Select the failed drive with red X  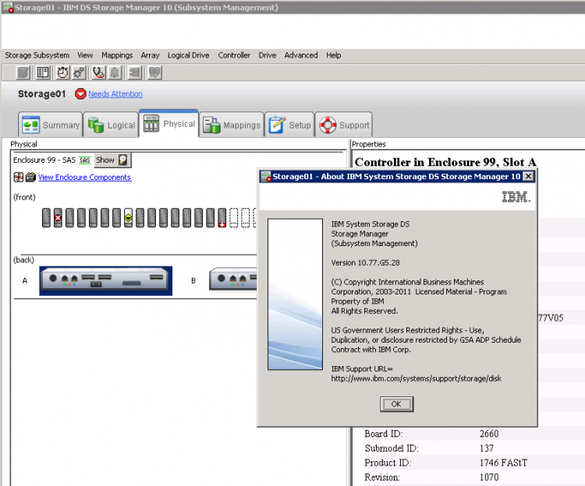click(x=58, y=218)
